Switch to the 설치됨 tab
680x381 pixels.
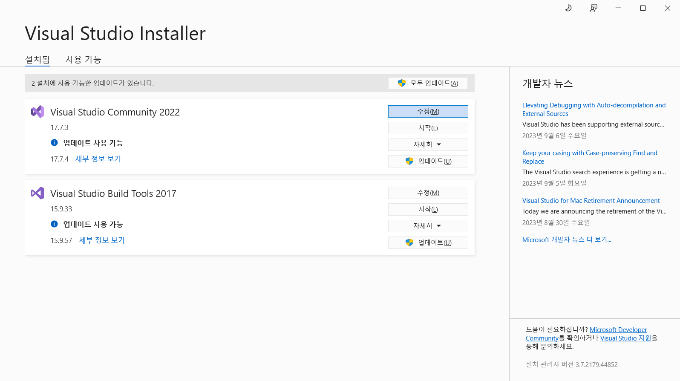(37, 59)
